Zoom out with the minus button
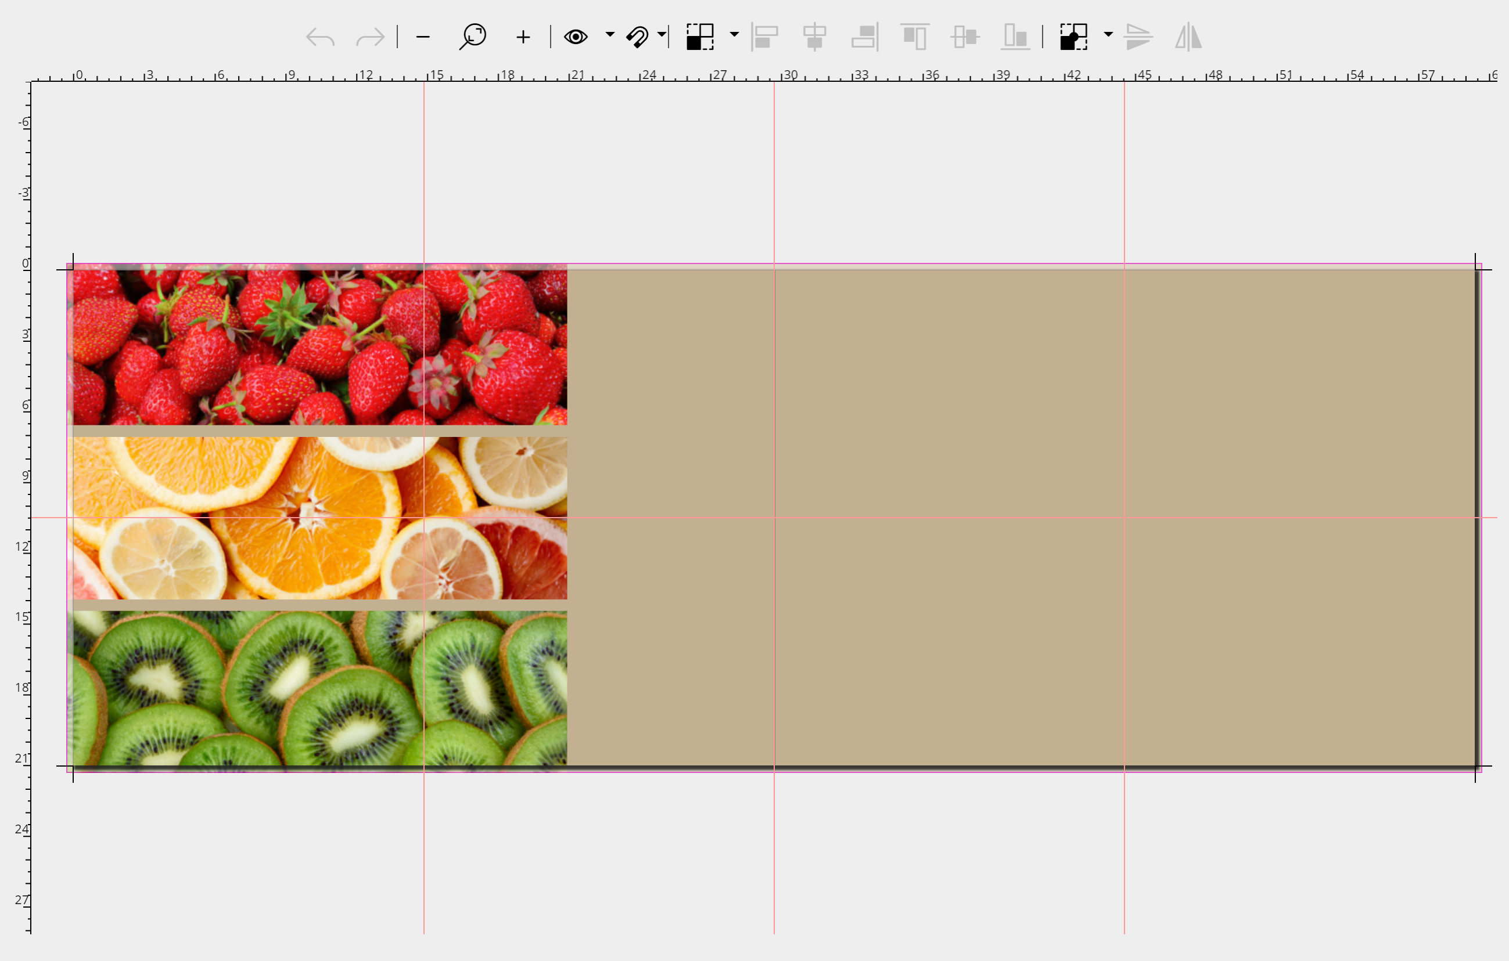Image resolution: width=1509 pixels, height=961 pixels. click(423, 38)
